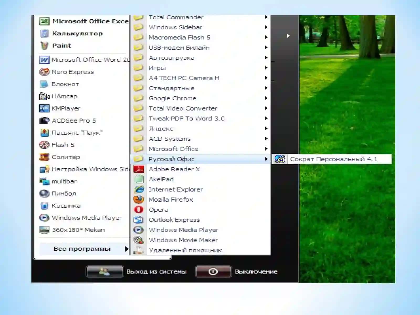Click the arrow beside Стандартные
Screen dimensions: 420x315
coord(266,88)
